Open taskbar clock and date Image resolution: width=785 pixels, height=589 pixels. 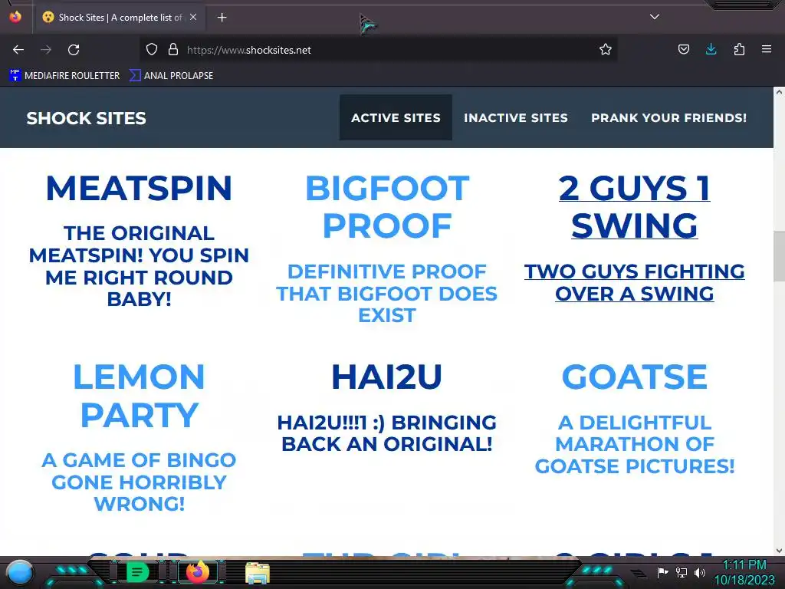click(x=744, y=572)
